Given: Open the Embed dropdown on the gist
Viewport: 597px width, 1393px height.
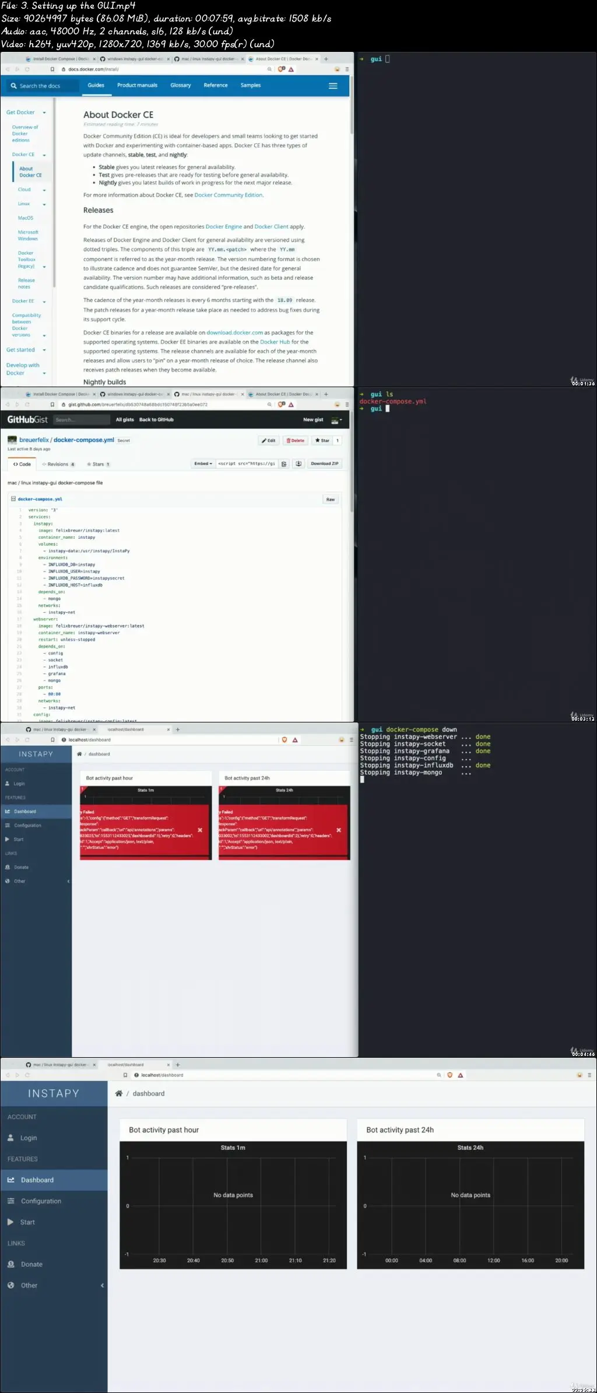Looking at the screenshot, I should point(203,464).
